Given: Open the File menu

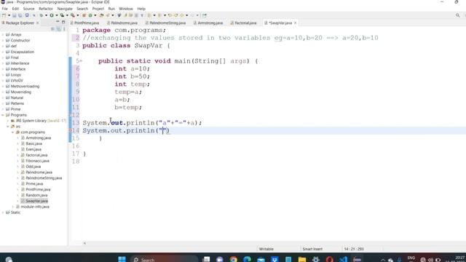Looking at the screenshot, I should pyautogui.click(x=5, y=9).
